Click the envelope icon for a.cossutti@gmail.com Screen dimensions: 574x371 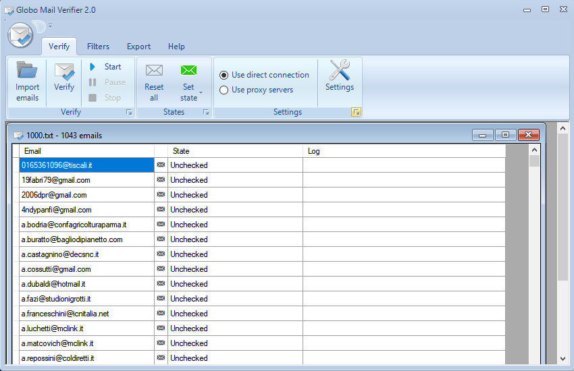pyautogui.click(x=161, y=268)
